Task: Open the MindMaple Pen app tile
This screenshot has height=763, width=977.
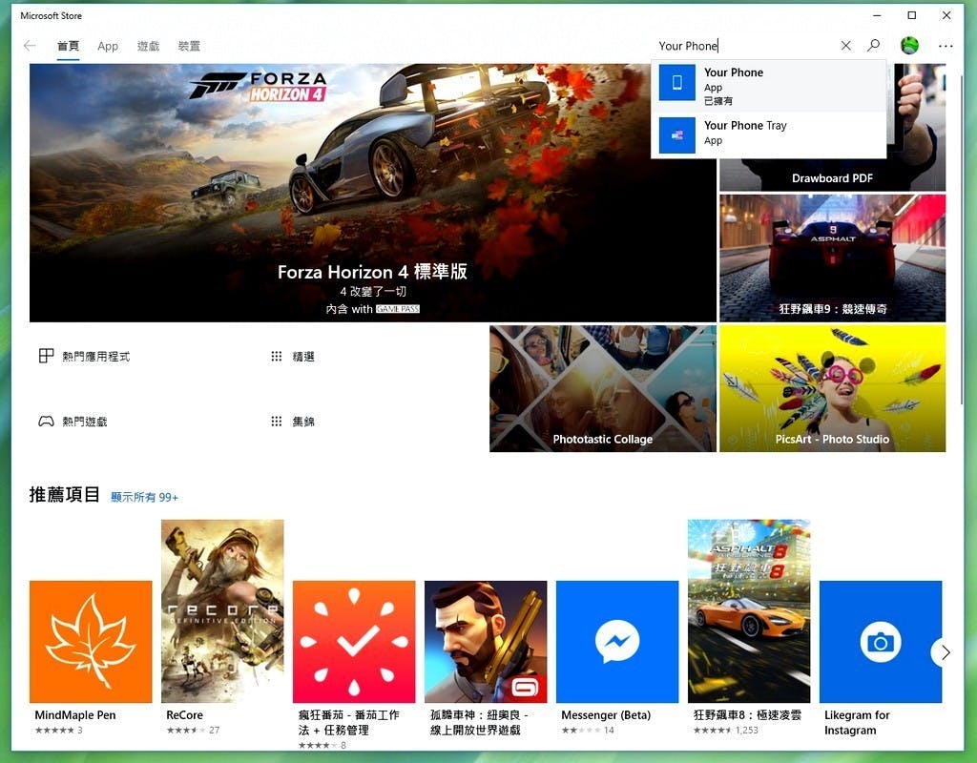Action: pyautogui.click(x=91, y=642)
